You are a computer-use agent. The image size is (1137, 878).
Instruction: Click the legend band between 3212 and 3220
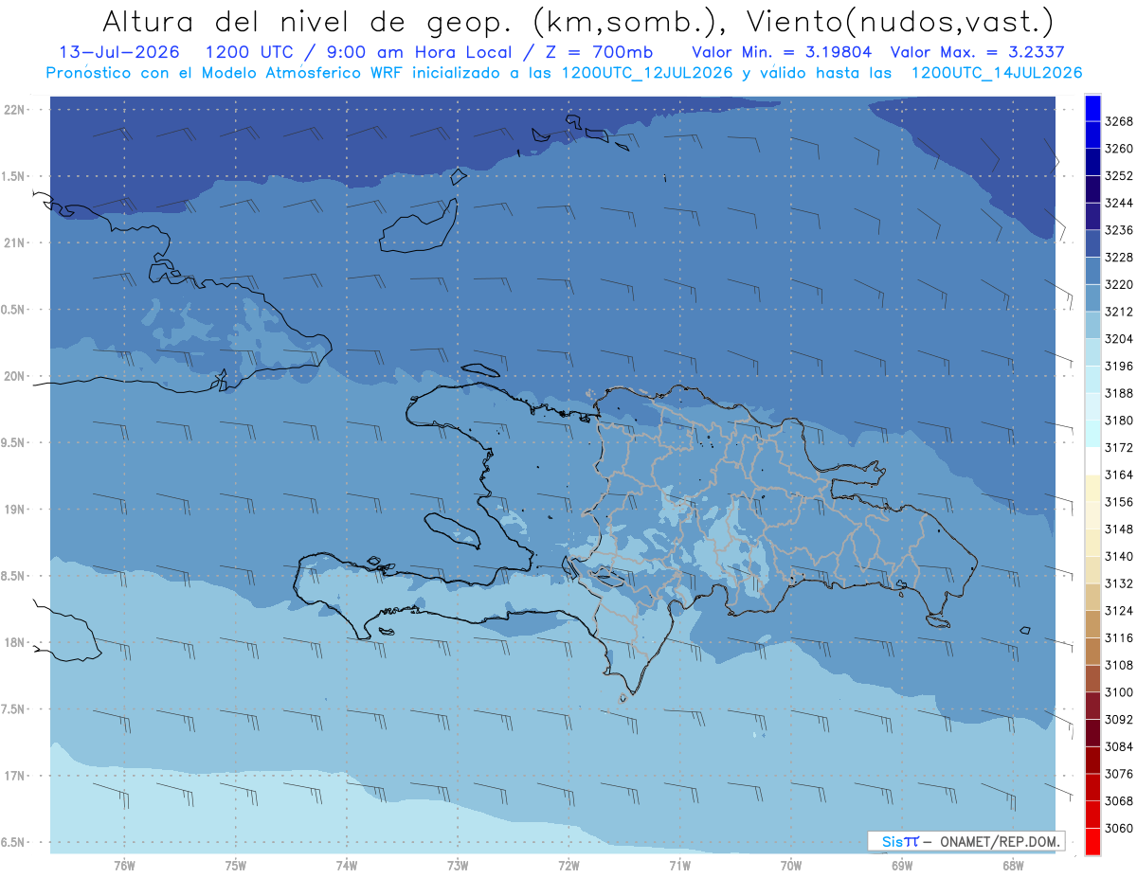click(x=1092, y=297)
